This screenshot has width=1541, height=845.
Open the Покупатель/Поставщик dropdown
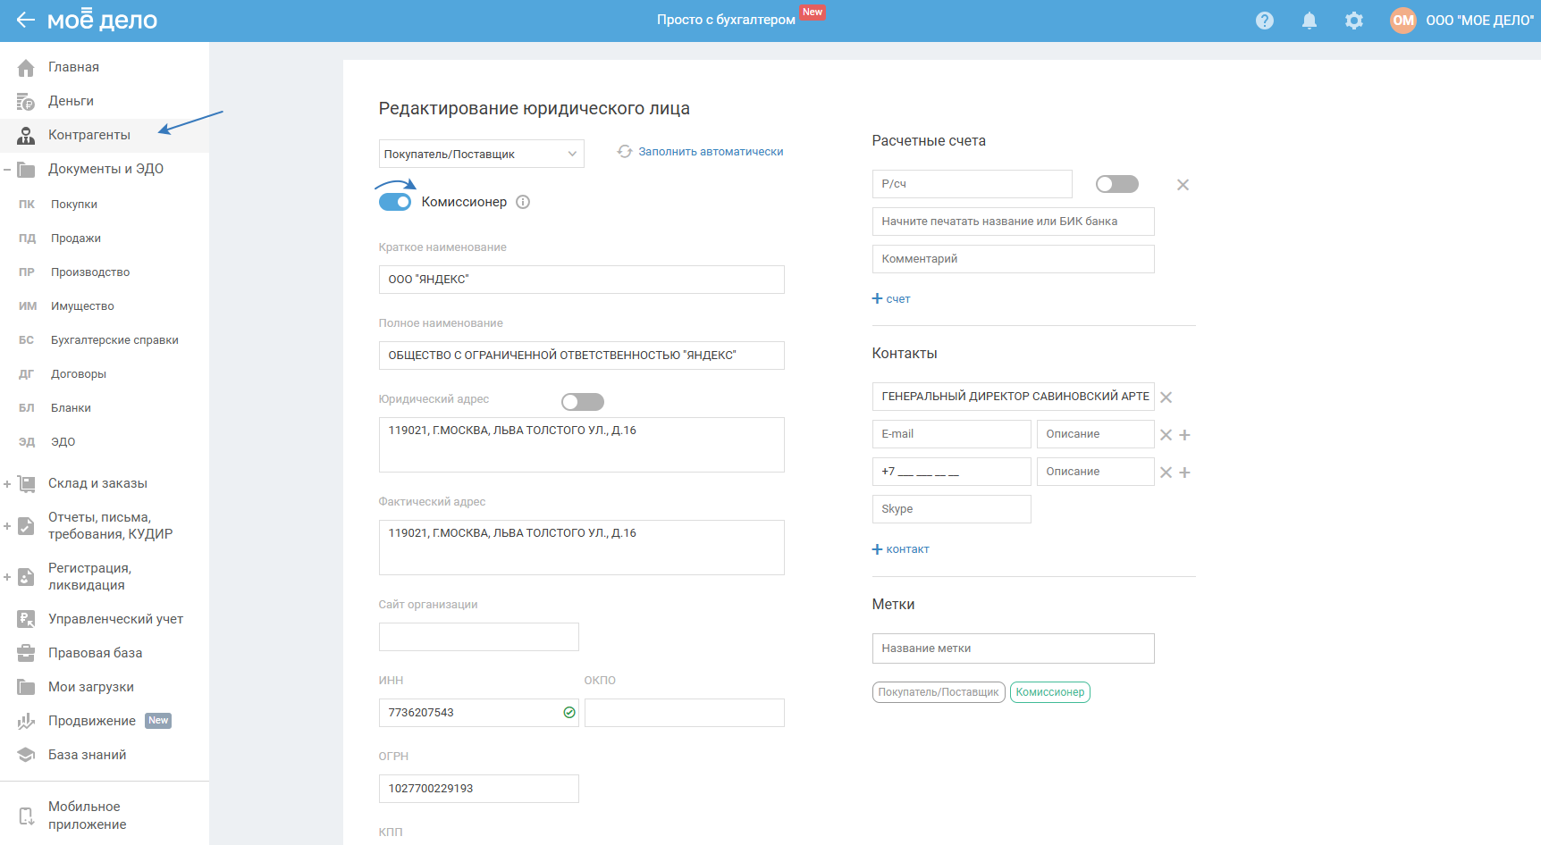coord(481,154)
